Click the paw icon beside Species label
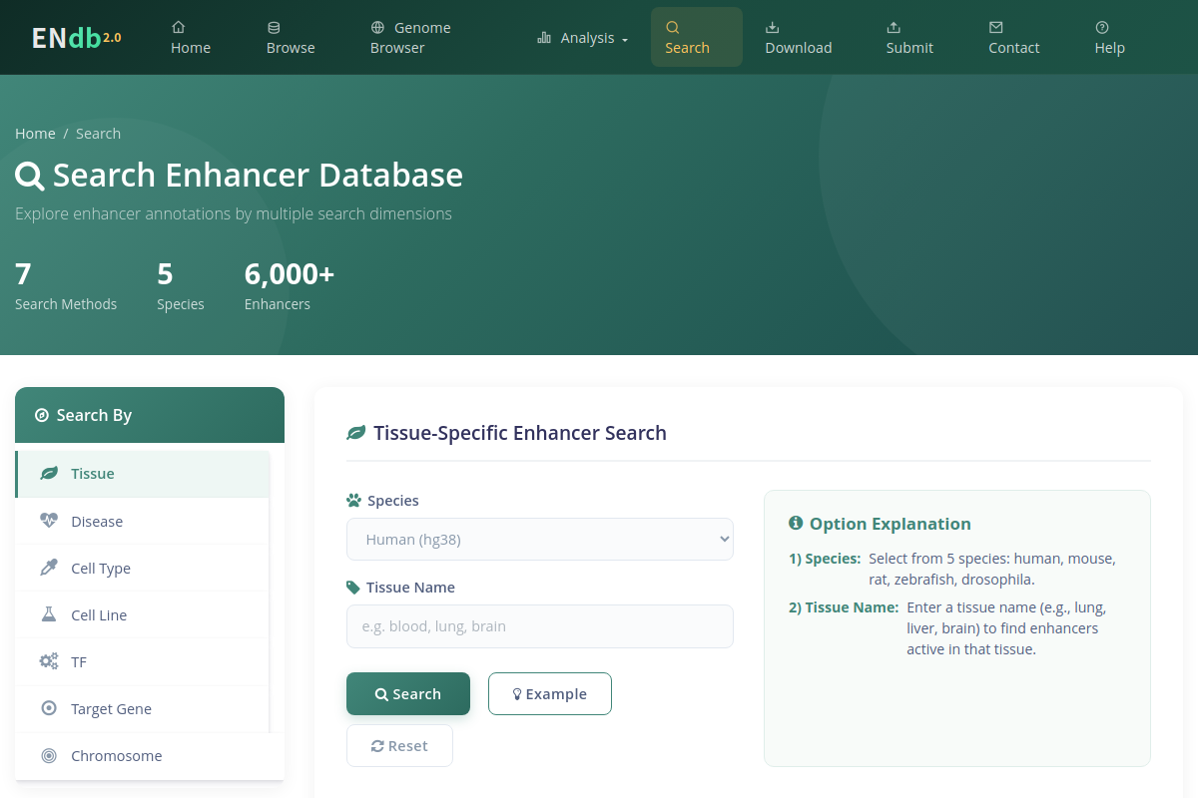This screenshot has width=1198, height=798. (x=353, y=500)
